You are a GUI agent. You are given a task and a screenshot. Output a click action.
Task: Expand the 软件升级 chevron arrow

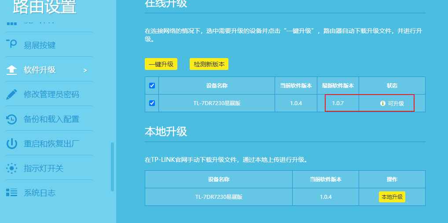tap(85, 70)
